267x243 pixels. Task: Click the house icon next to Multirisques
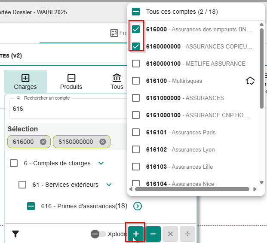click(x=250, y=81)
